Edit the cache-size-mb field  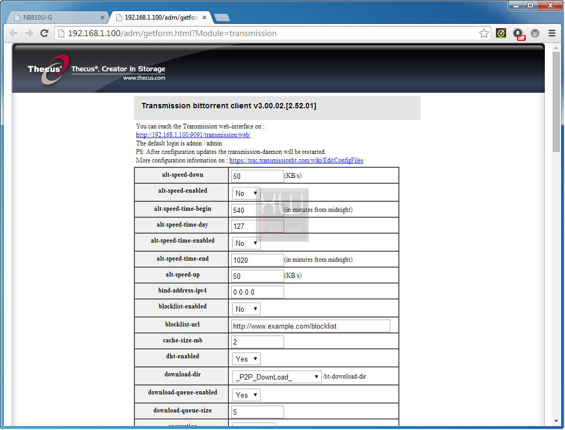click(257, 342)
